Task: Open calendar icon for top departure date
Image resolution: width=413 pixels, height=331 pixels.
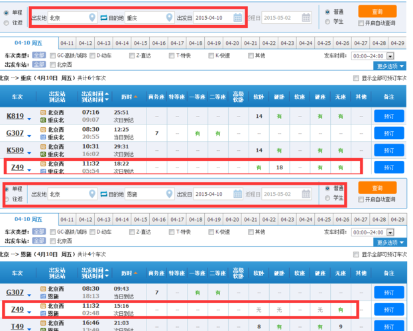Action: 237,18
